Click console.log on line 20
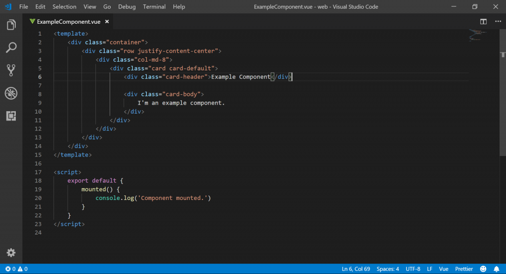 (115, 198)
